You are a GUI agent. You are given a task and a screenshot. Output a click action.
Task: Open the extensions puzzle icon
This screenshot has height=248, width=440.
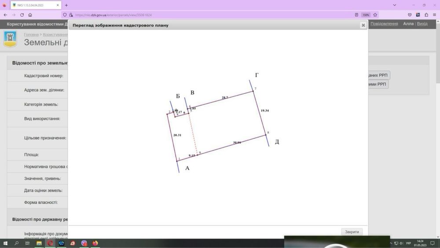point(426,15)
